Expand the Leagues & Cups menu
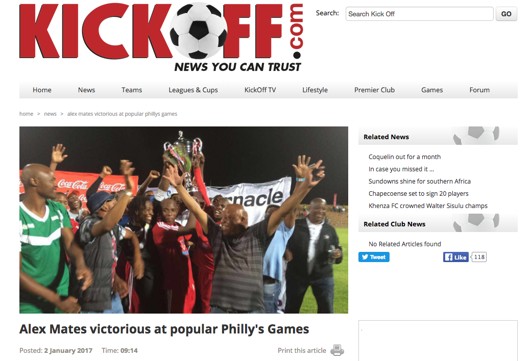 coord(193,90)
